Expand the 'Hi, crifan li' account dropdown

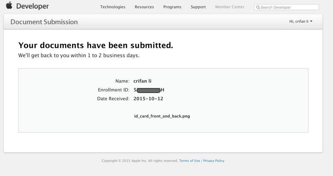coord(301,21)
